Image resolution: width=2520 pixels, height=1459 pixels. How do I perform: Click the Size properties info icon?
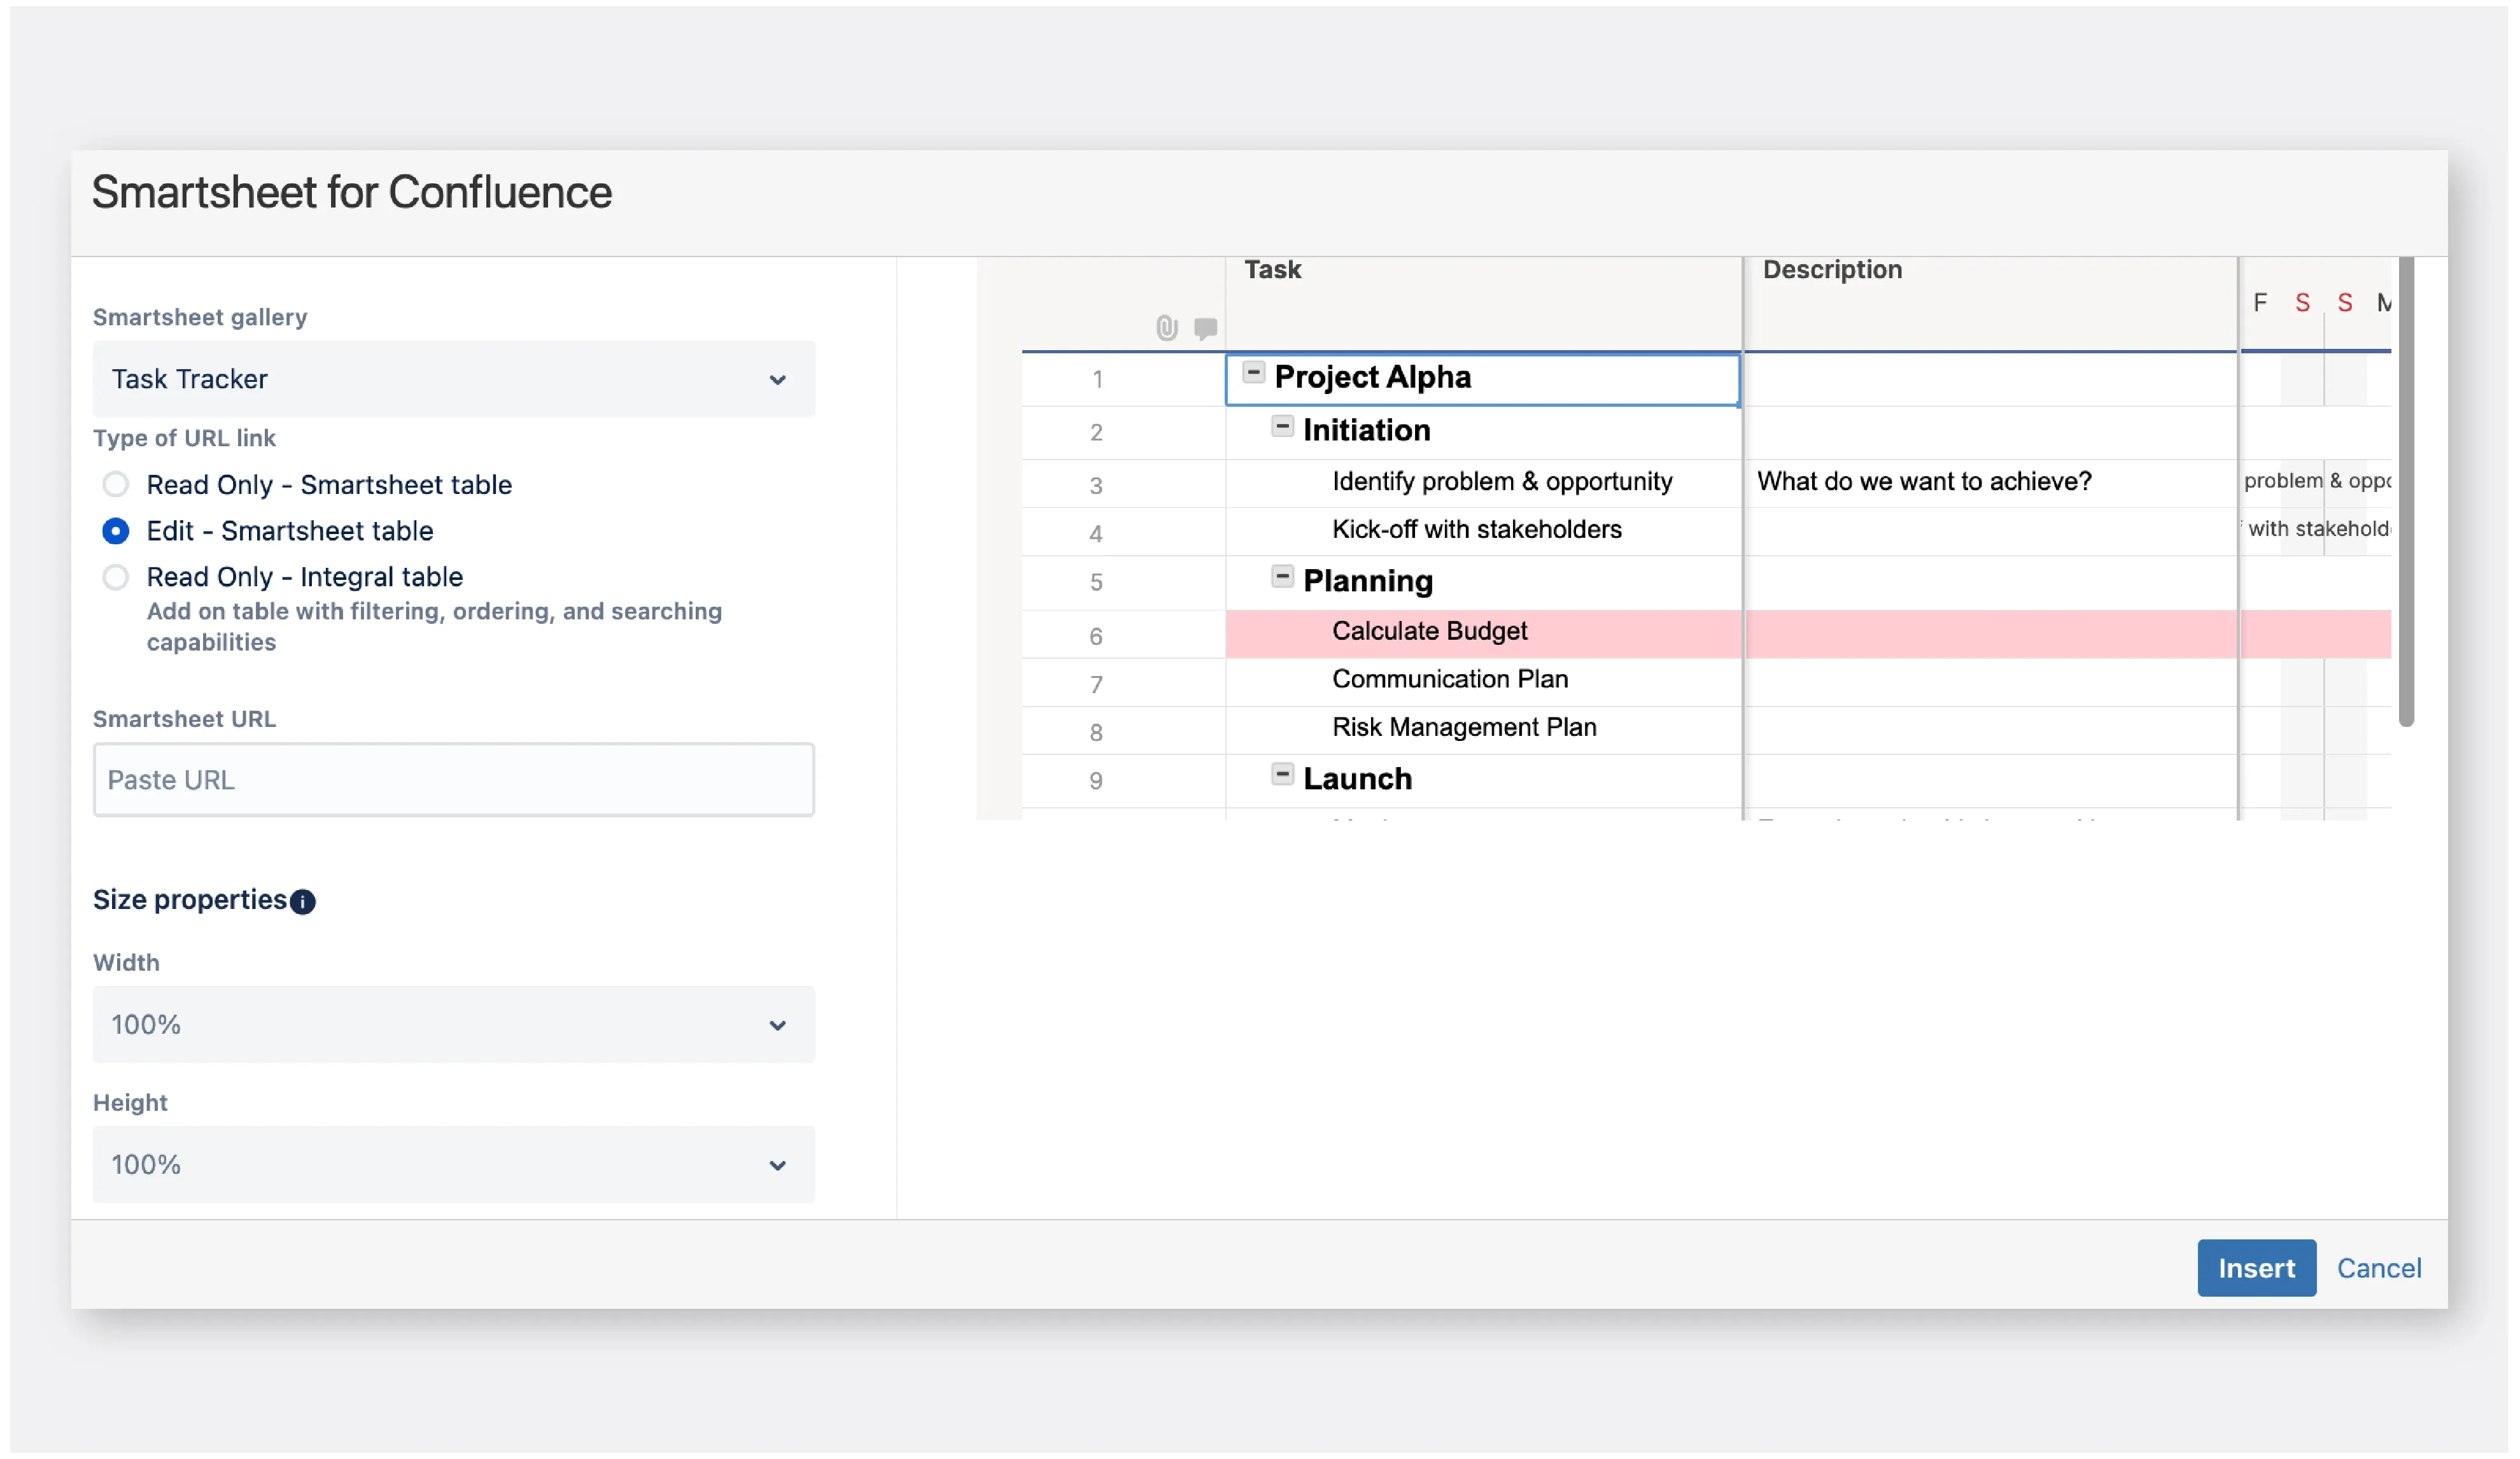coord(302,902)
